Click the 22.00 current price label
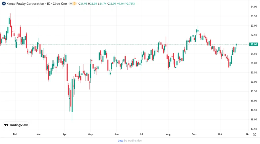260x144 pixels. point(254,44)
